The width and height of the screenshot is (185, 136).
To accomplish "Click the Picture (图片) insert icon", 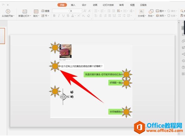I will pos(157,11).
